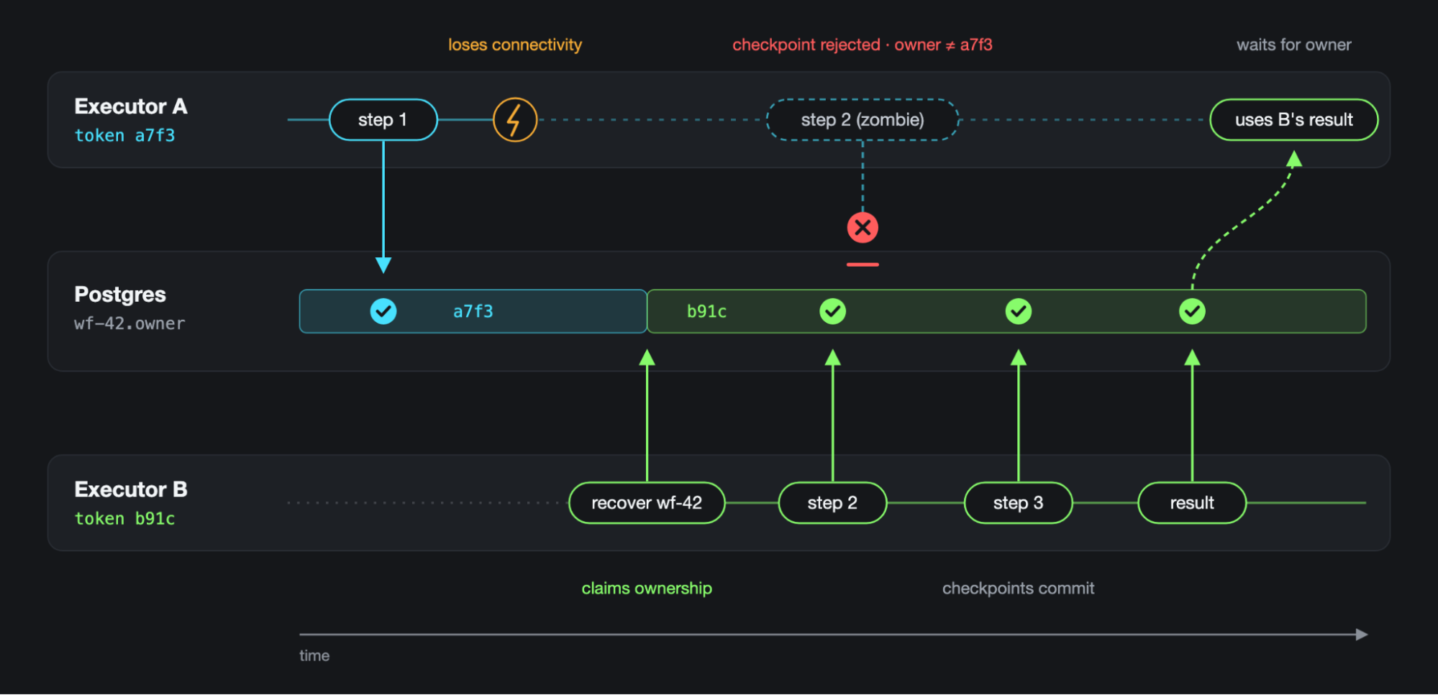The width and height of the screenshot is (1438, 695).
Task: Click the a7f3 owner label in Postgres bar
Action: 473,311
